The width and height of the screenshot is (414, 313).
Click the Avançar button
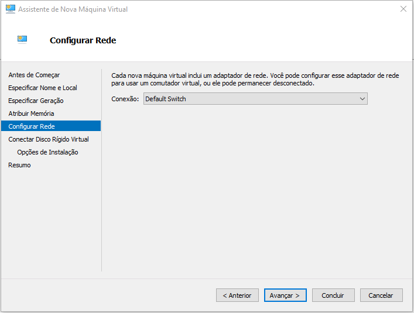285,295
